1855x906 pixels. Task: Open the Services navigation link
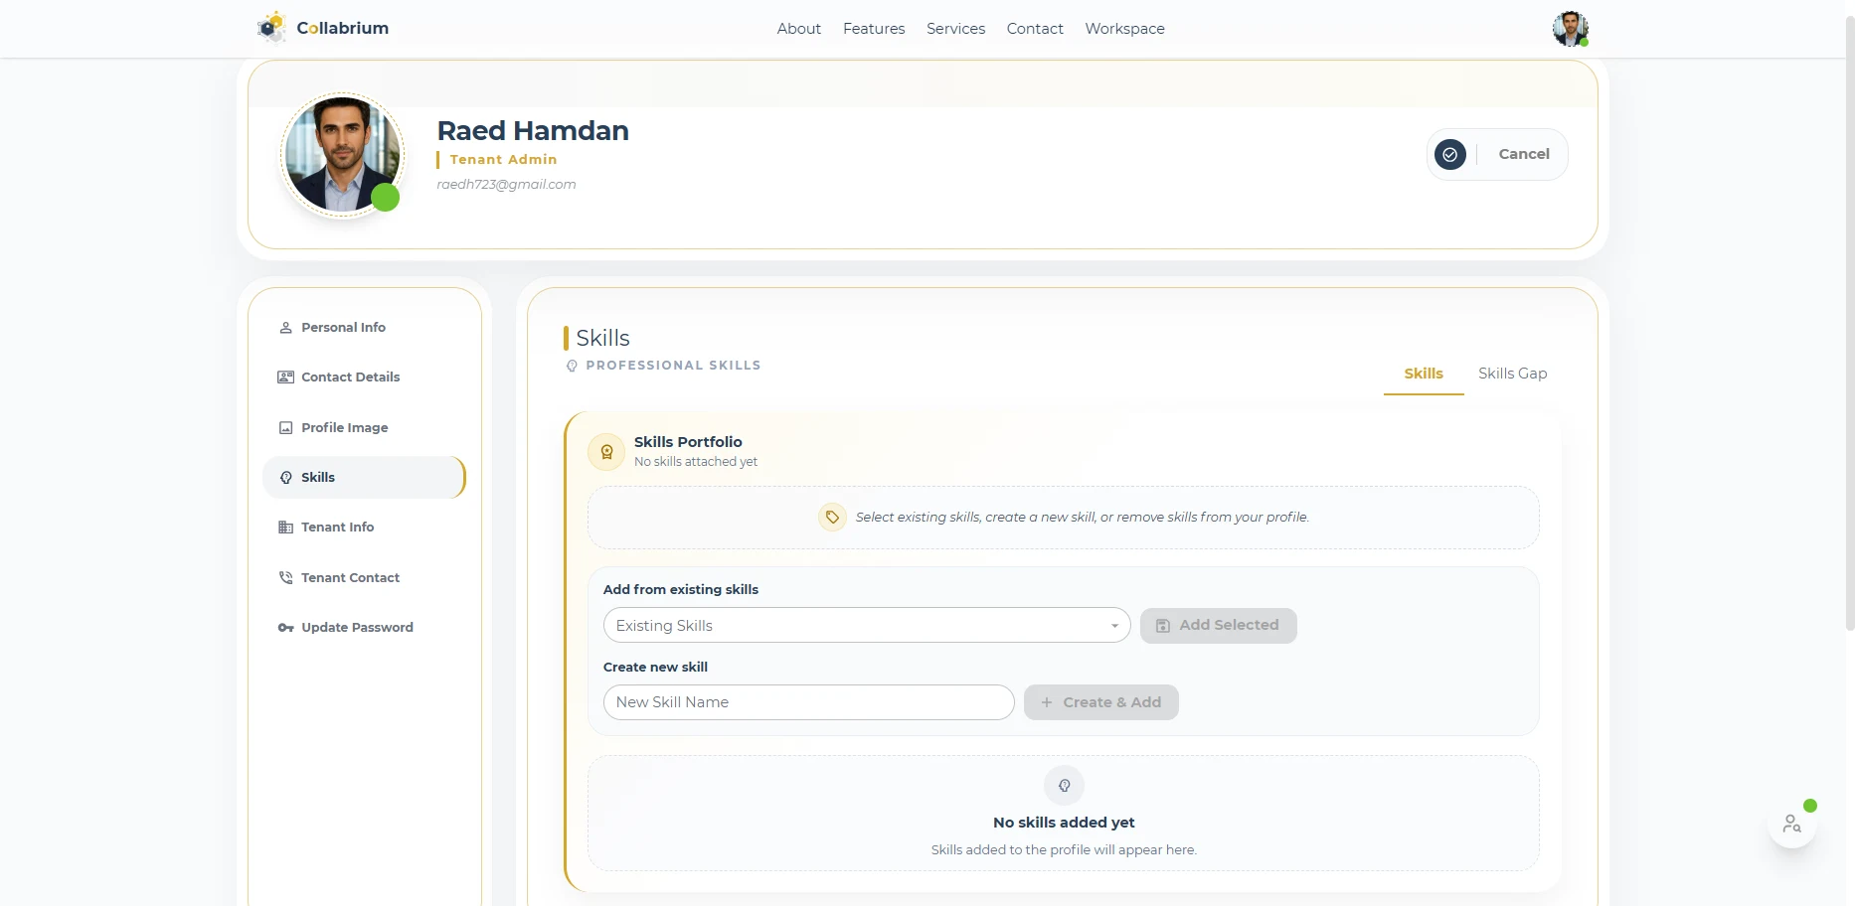(x=956, y=29)
